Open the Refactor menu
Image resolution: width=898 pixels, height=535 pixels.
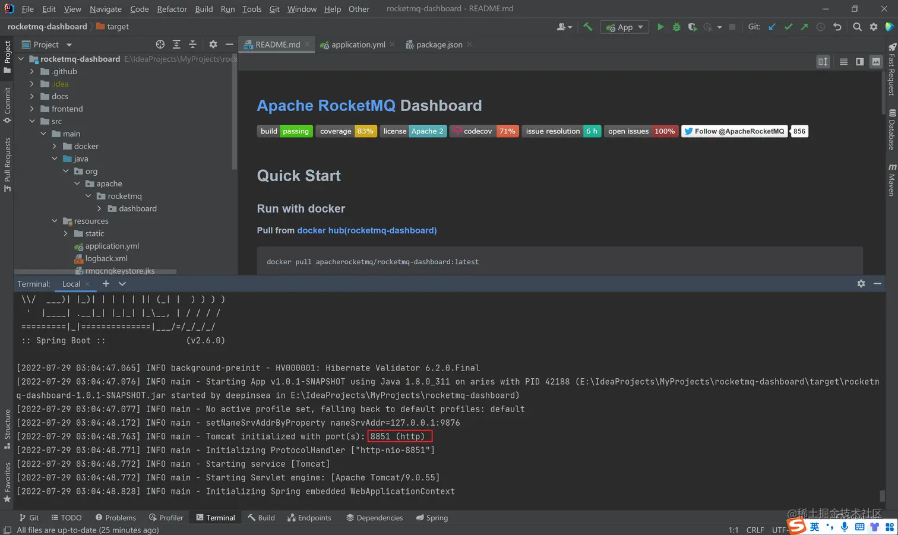(x=172, y=9)
